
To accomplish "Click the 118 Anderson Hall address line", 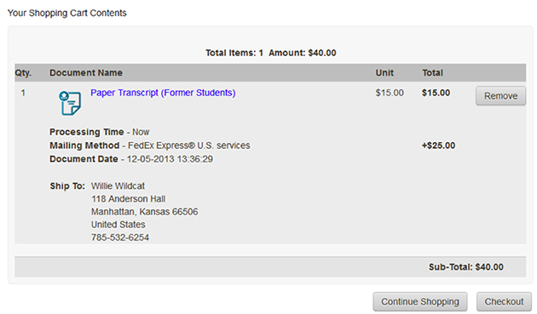I will [x=128, y=199].
